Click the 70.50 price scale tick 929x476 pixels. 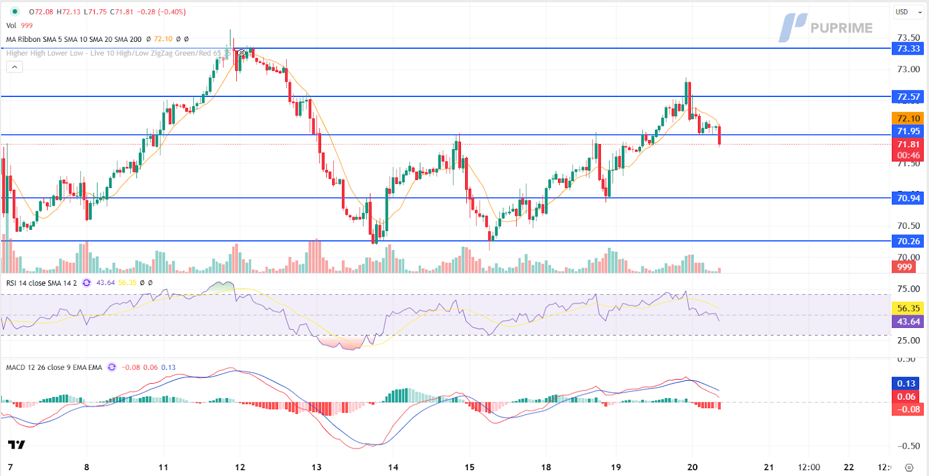tap(909, 226)
